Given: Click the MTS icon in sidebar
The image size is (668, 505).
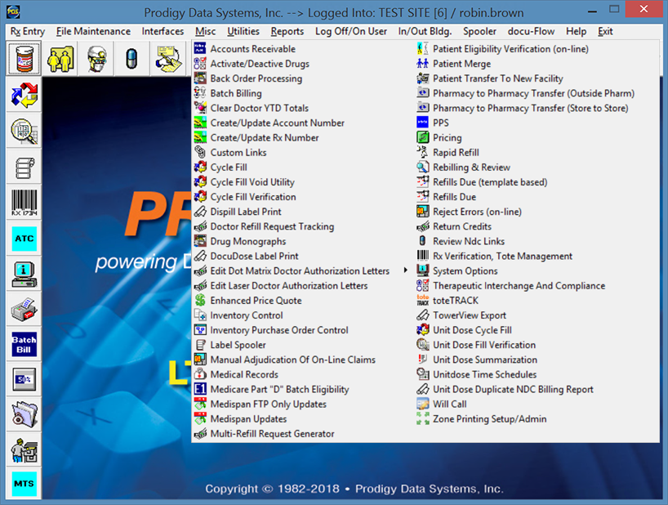Looking at the screenshot, I should click(24, 484).
